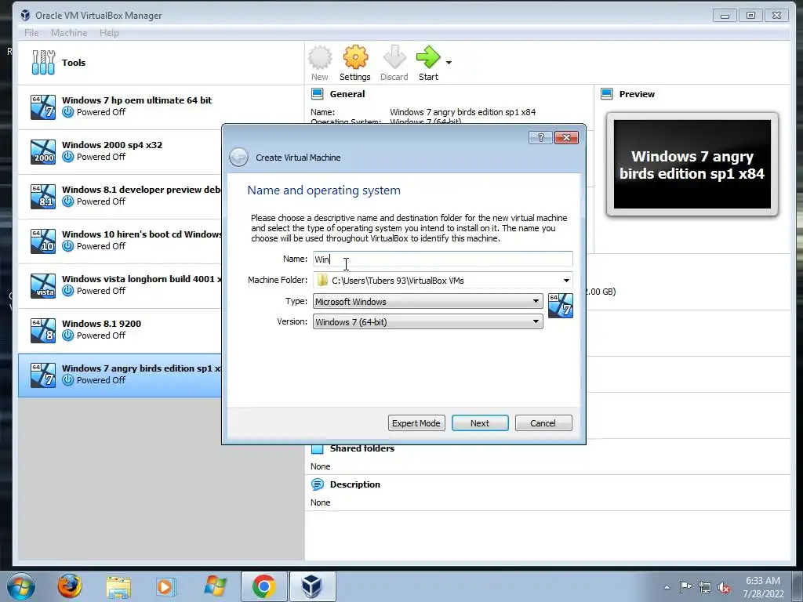Select Windows 8.1 developer preview VM
Screen dimensions: 803x602
[120, 196]
